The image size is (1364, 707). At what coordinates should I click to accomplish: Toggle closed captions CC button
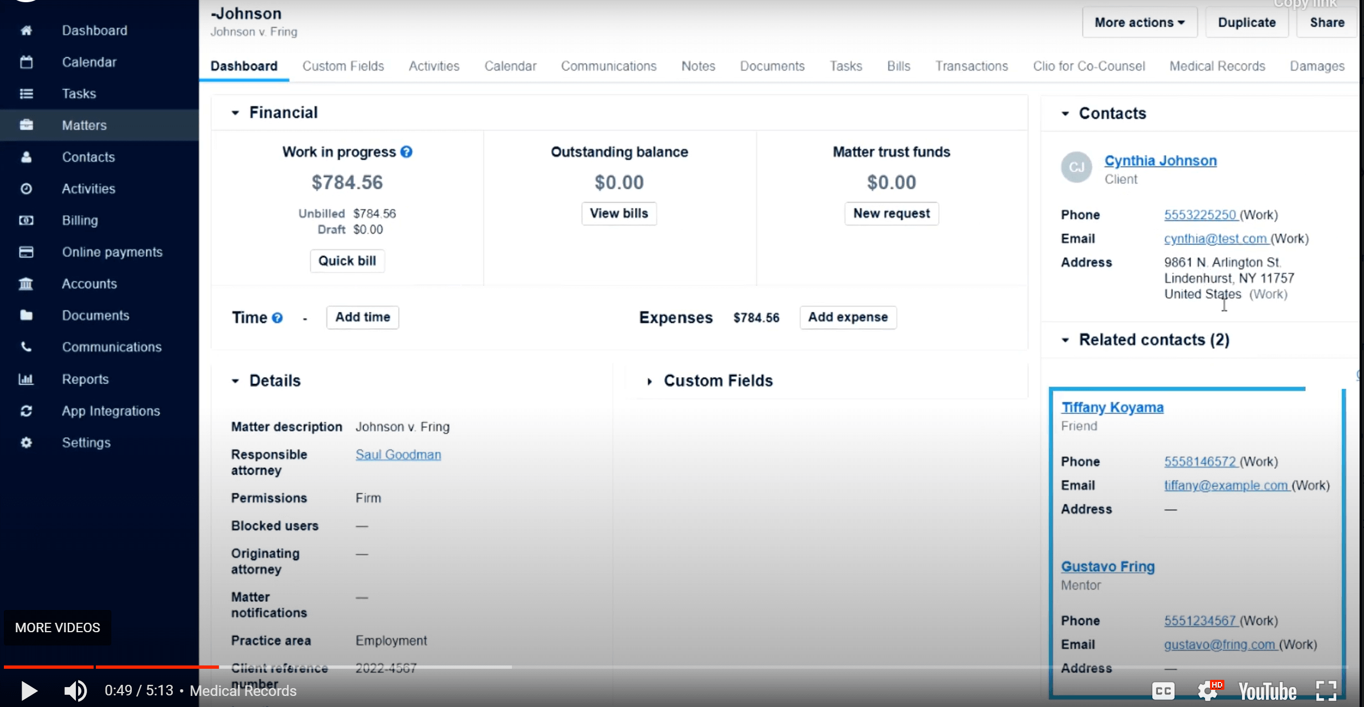click(x=1163, y=691)
